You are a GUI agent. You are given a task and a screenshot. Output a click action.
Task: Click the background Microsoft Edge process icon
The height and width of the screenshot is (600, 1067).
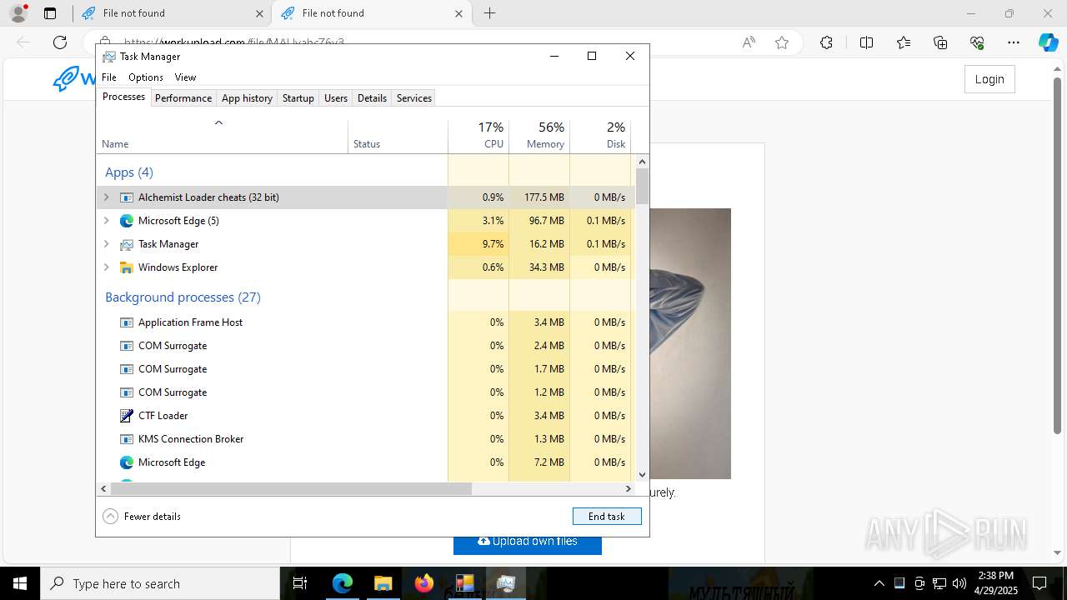(x=127, y=462)
